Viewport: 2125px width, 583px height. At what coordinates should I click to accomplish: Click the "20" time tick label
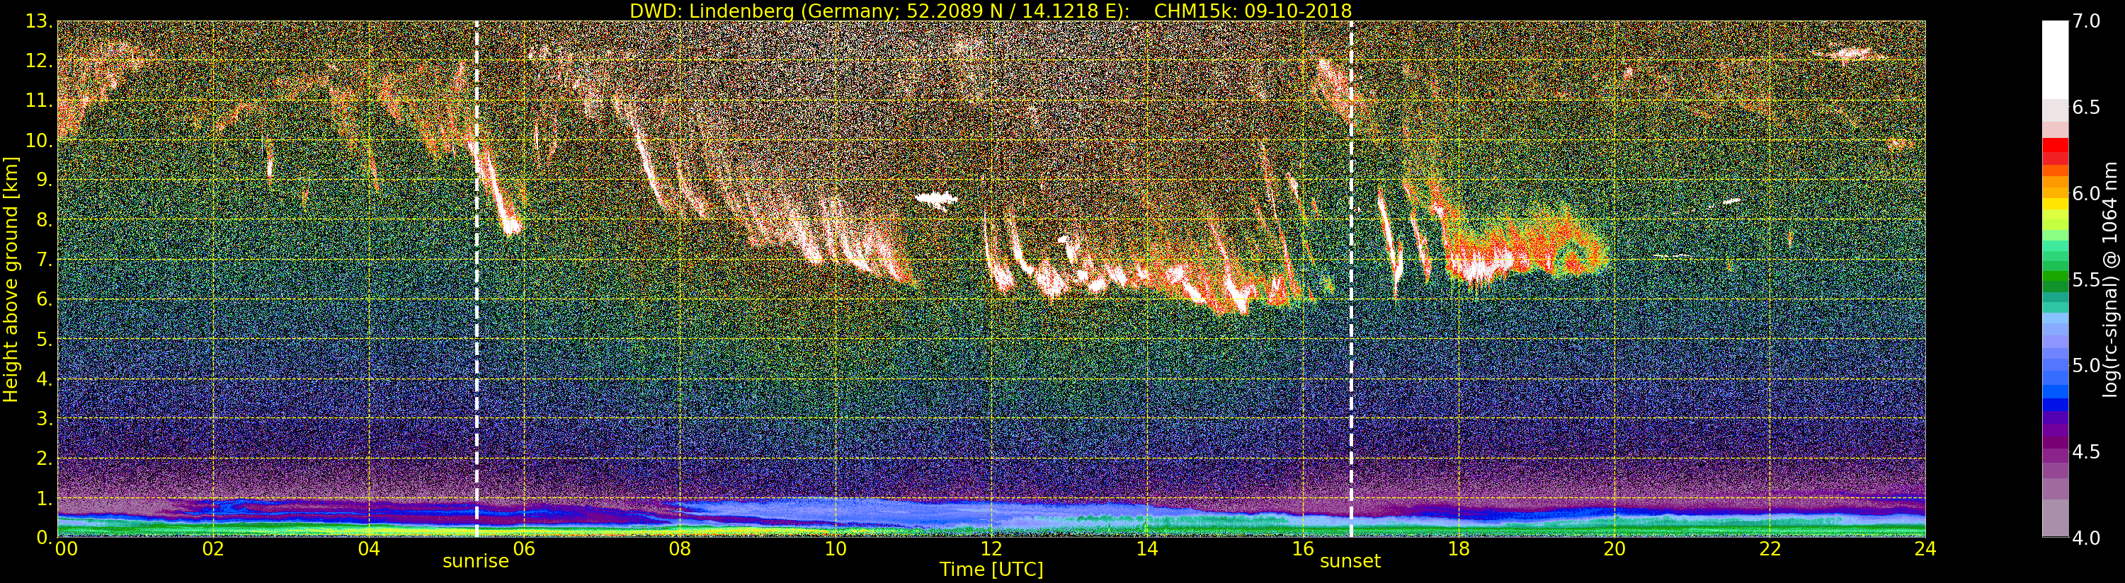coord(1614,548)
